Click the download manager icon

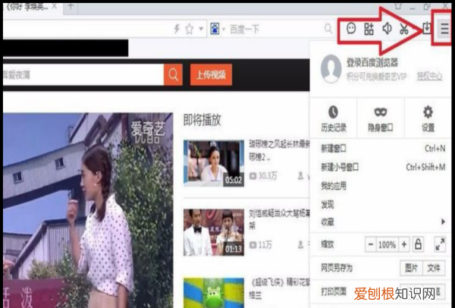pos(426,28)
